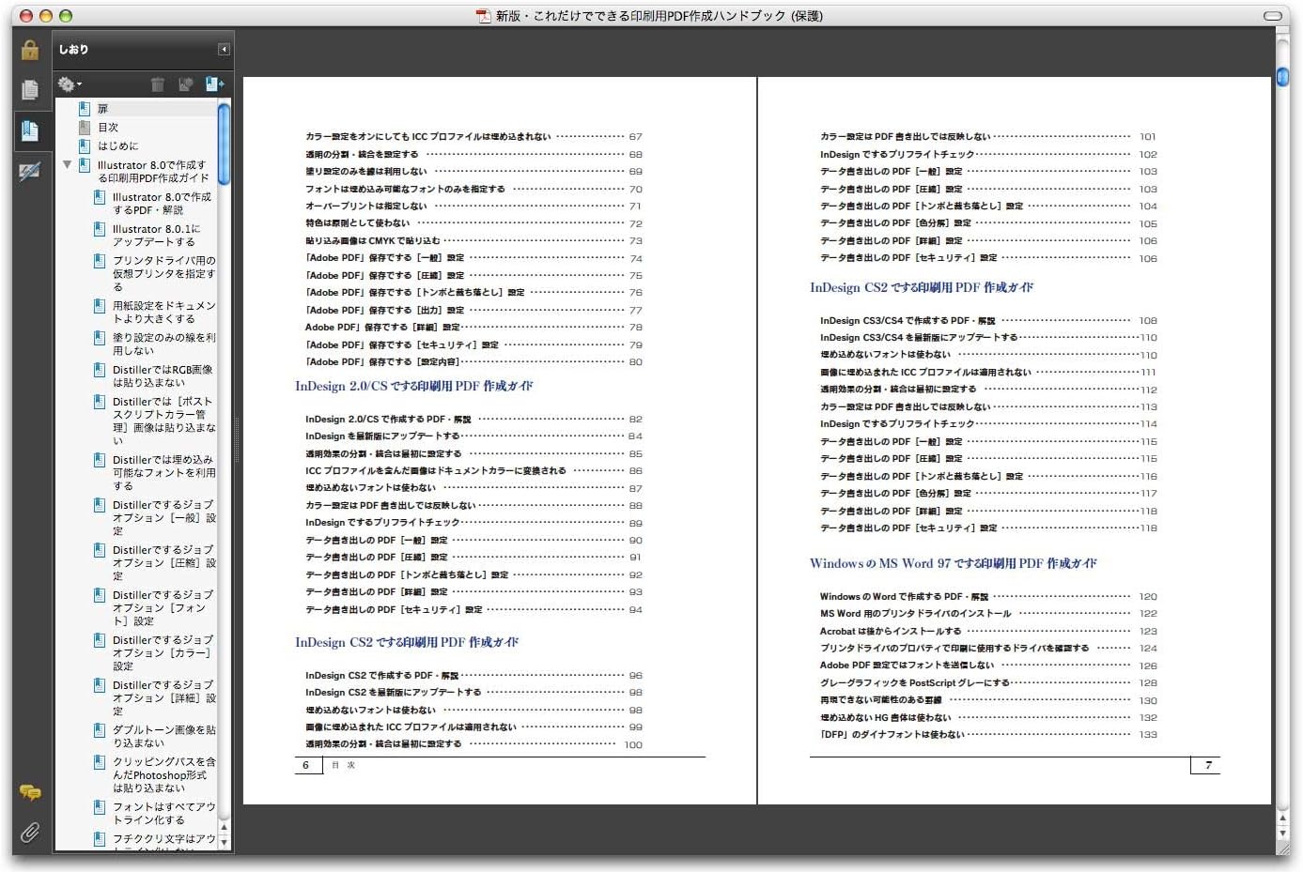Screen dimensions: 1303x872
Task: Open the Attachments paperclip panel
Action: (31, 833)
